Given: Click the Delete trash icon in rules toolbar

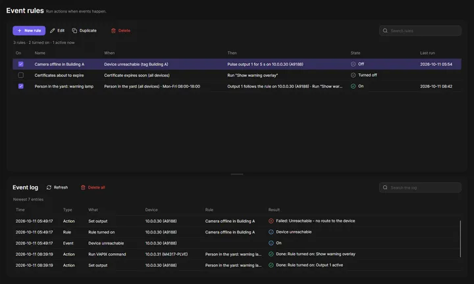Looking at the screenshot, I should pos(113,30).
